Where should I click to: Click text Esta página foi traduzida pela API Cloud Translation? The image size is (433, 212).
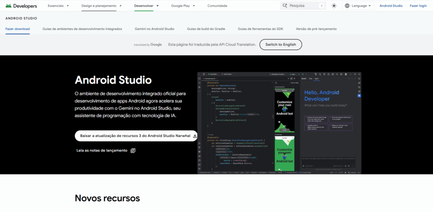click(x=212, y=44)
